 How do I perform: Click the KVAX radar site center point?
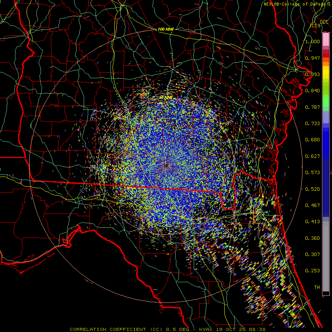click(167, 166)
